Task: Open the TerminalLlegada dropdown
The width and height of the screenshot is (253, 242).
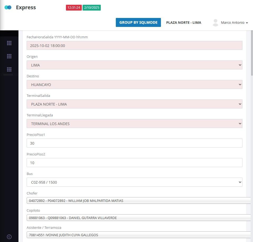Action: point(134,124)
